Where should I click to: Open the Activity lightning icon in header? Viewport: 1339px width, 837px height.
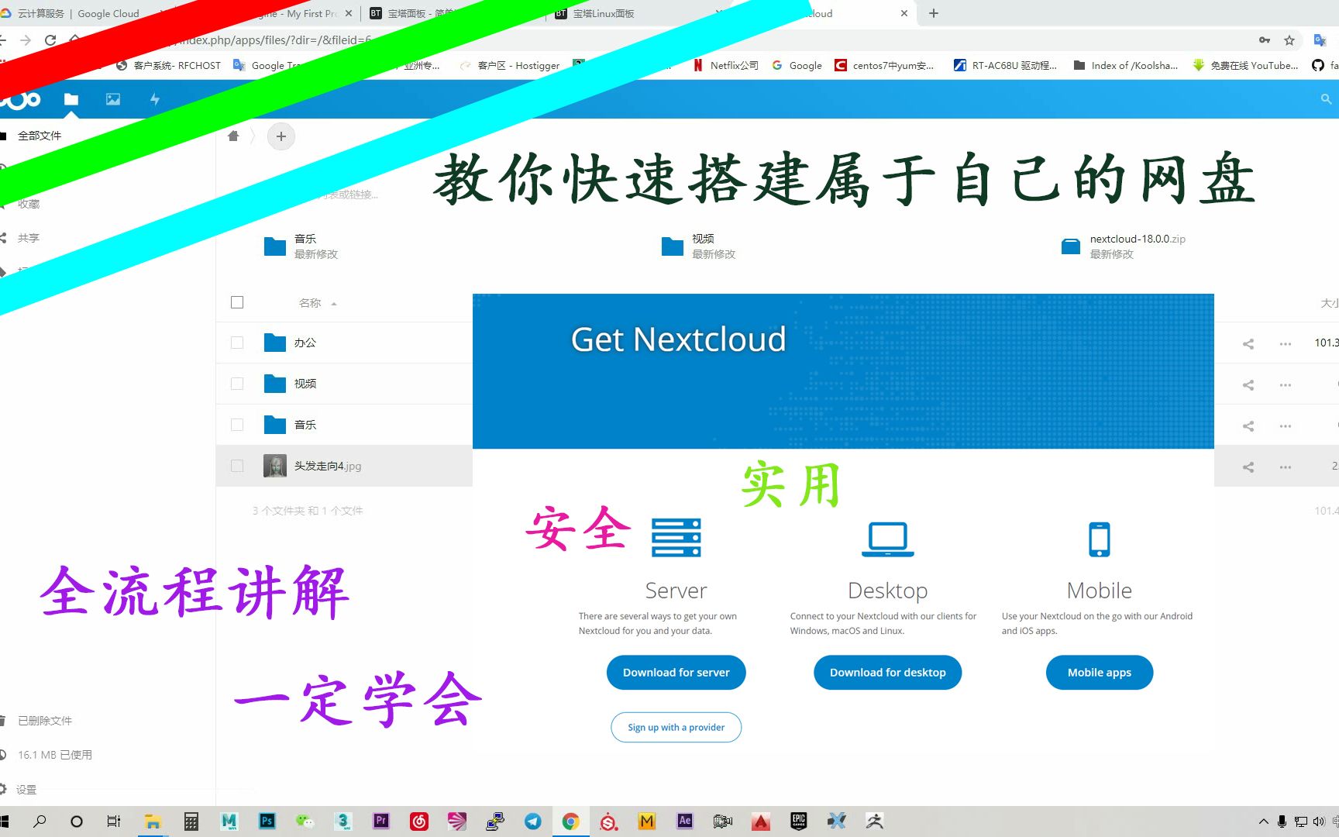click(x=155, y=99)
